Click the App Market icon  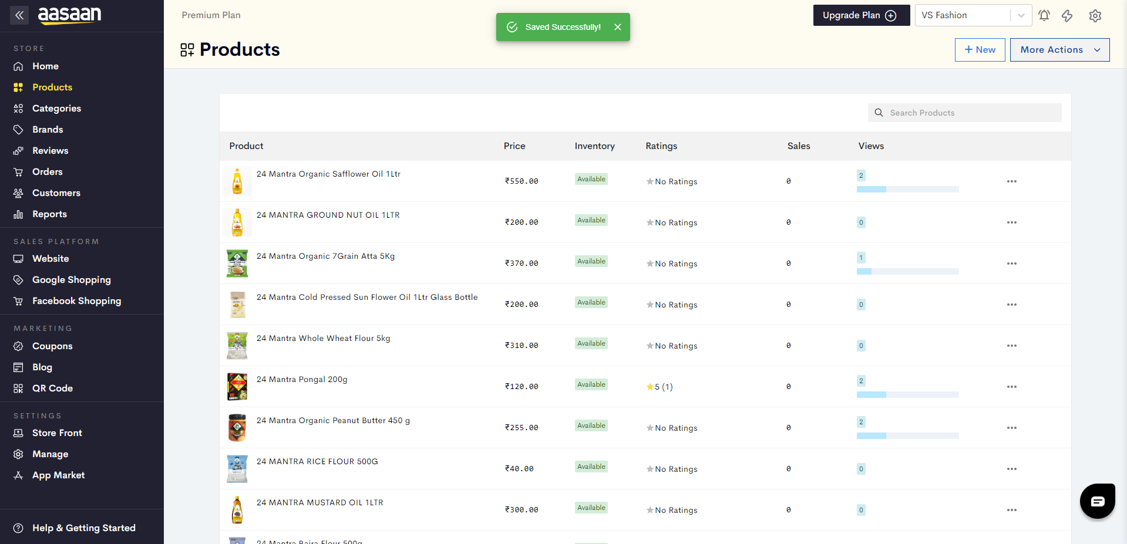18,475
